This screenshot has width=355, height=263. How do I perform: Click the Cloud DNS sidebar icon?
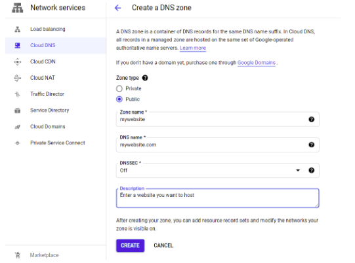coord(18,45)
